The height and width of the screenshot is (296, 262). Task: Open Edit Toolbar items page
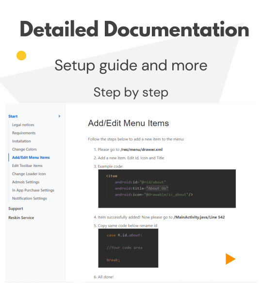[x=27, y=165]
